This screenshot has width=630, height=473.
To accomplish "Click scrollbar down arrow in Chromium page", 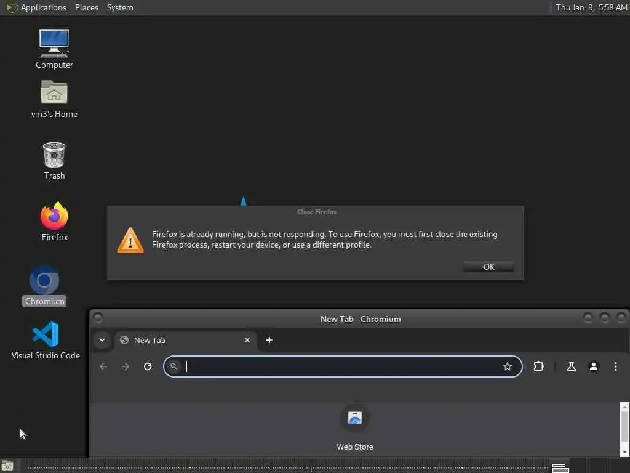I will [624, 453].
